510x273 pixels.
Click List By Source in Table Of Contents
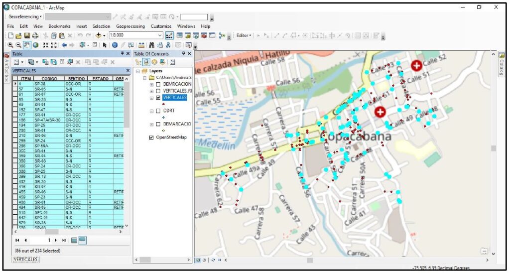pyautogui.click(x=146, y=62)
